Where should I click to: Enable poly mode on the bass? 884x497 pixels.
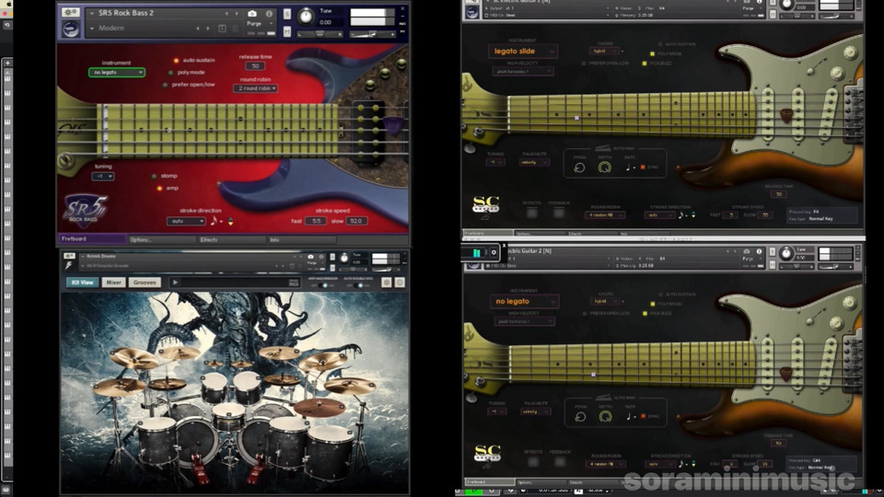tap(171, 73)
